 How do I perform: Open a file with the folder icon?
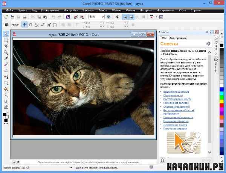(12, 17)
